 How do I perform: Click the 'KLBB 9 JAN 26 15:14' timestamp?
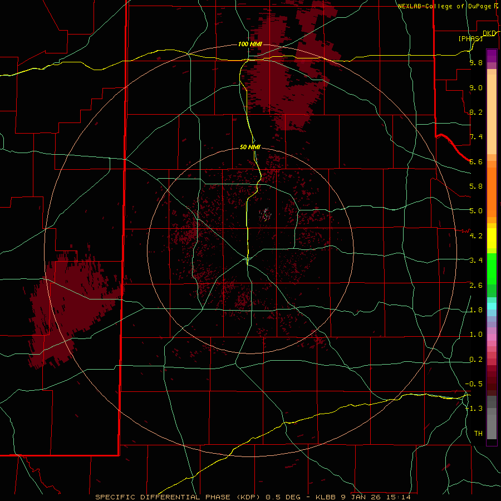[x=364, y=497]
